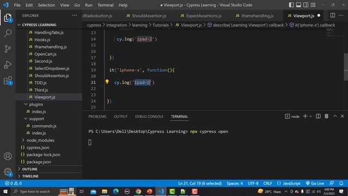Click CRLF end of line setting
Image resolution: width=348 pixels, height=196 pixels.
pyautogui.click(x=268, y=183)
